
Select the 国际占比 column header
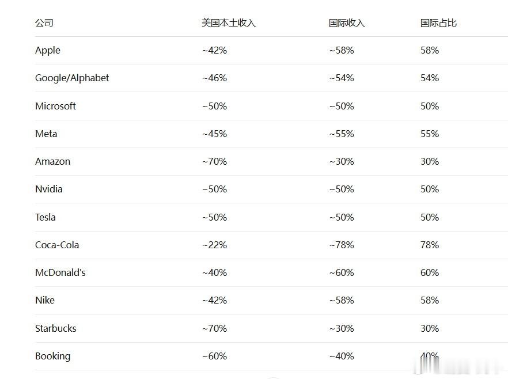pos(438,22)
